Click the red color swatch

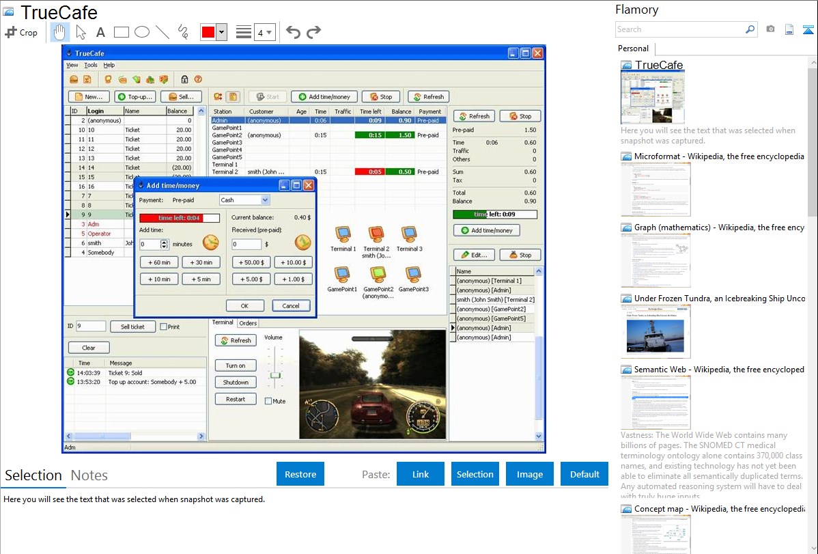click(x=208, y=32)
